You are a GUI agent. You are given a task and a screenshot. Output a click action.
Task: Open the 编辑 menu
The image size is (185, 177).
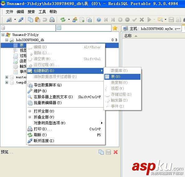pyautogui.click(x=20, y=12)
